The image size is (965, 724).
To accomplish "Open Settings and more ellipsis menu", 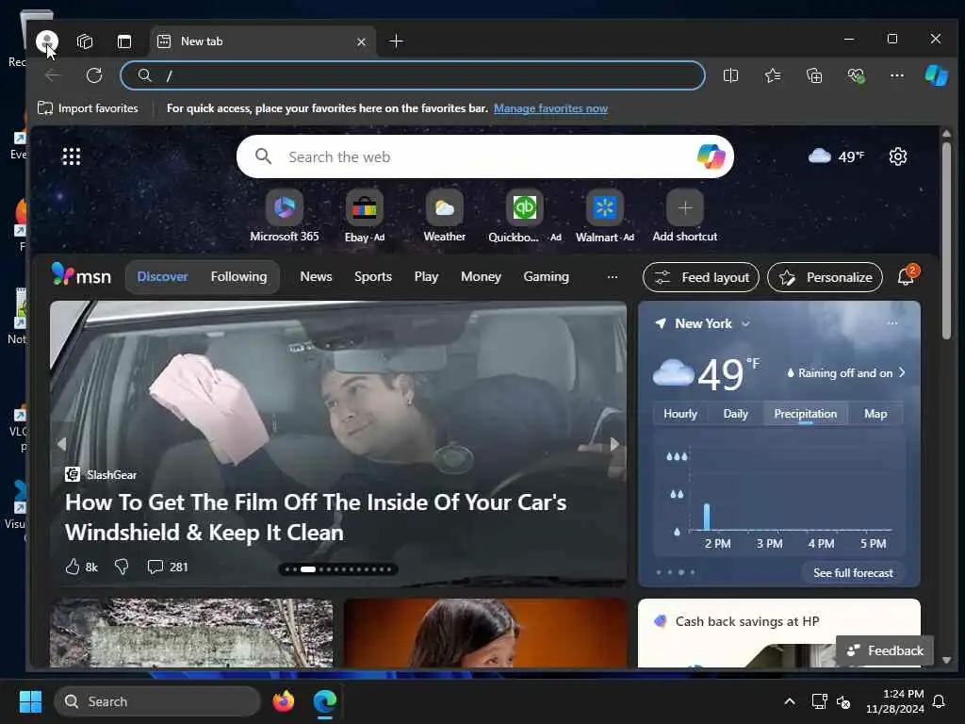I will pyautogui.click(x=897, y=75).
